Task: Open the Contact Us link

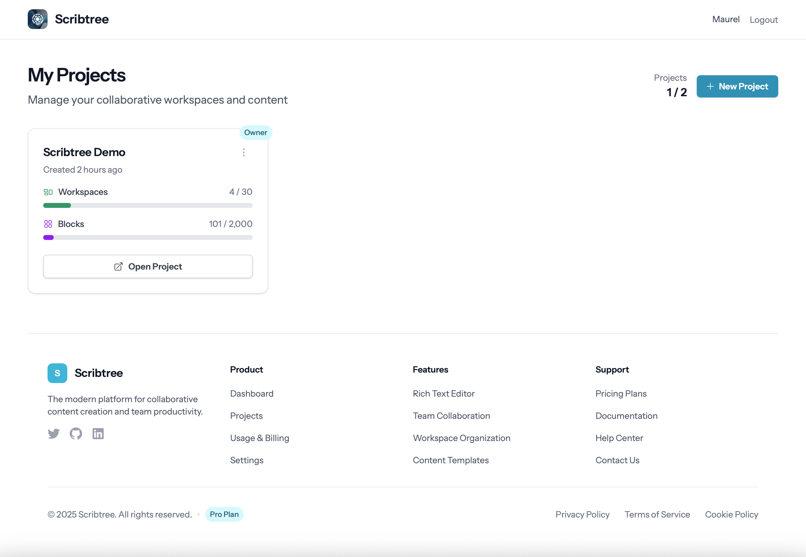Action: (x=617, y=460)
